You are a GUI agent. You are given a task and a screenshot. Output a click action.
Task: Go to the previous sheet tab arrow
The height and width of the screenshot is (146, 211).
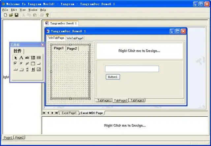point(48,113)
